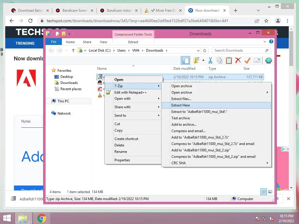Expand the Open with submenu
The height and width of the screenshot is (224, 299).
click(133, 99)
